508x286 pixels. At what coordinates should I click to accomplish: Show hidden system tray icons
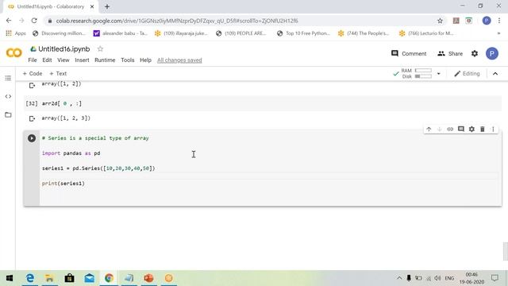[399, 278]
